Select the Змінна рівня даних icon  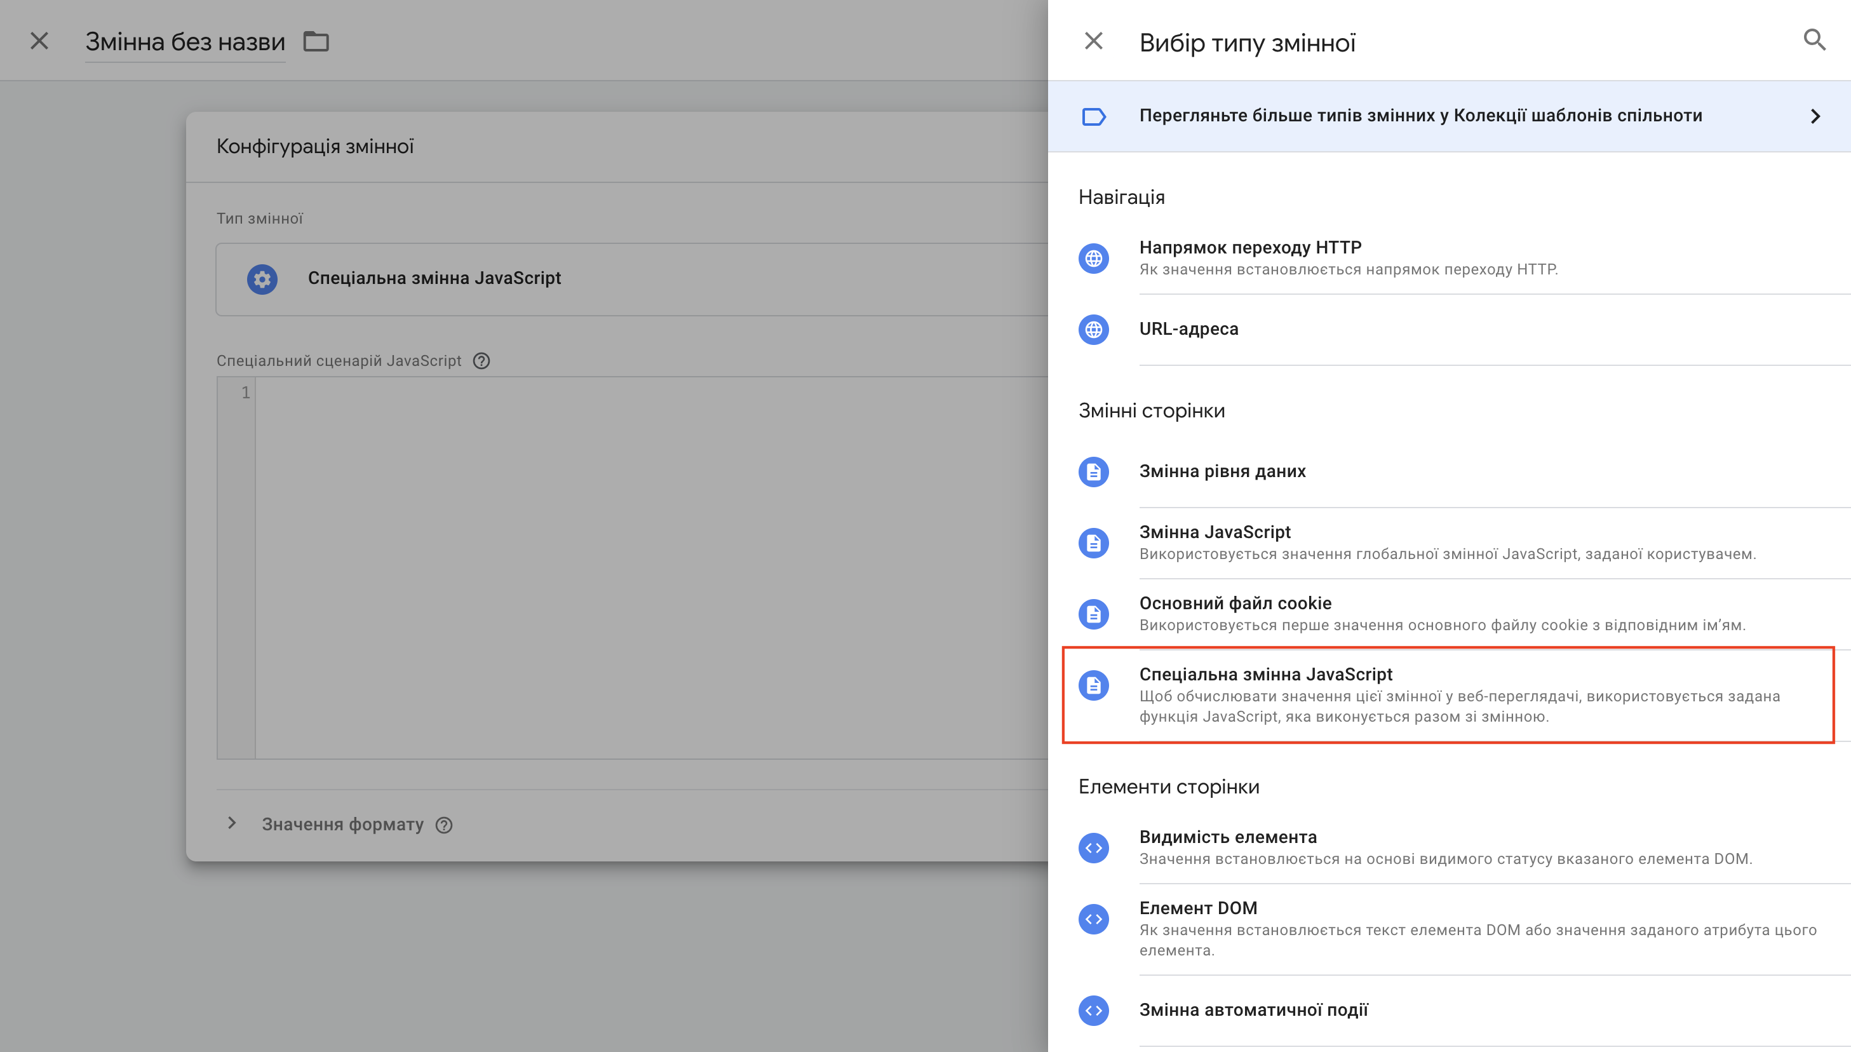[1094, 471]
